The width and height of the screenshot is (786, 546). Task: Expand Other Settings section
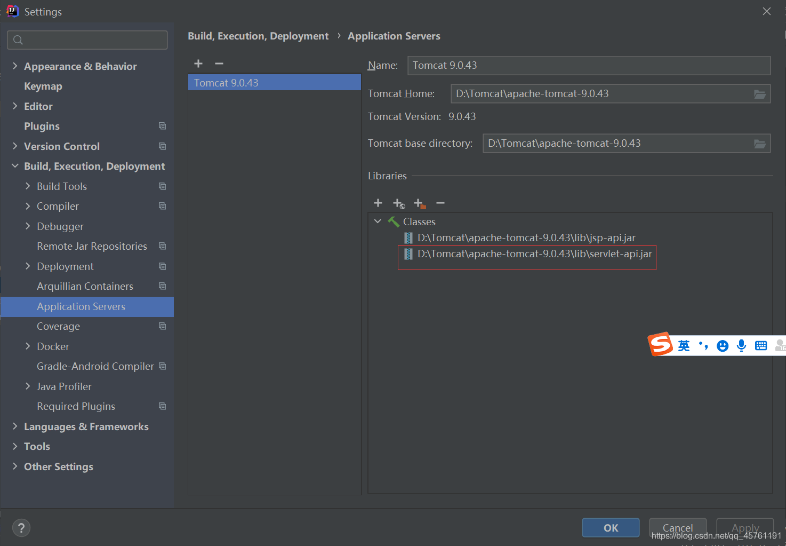15,466
